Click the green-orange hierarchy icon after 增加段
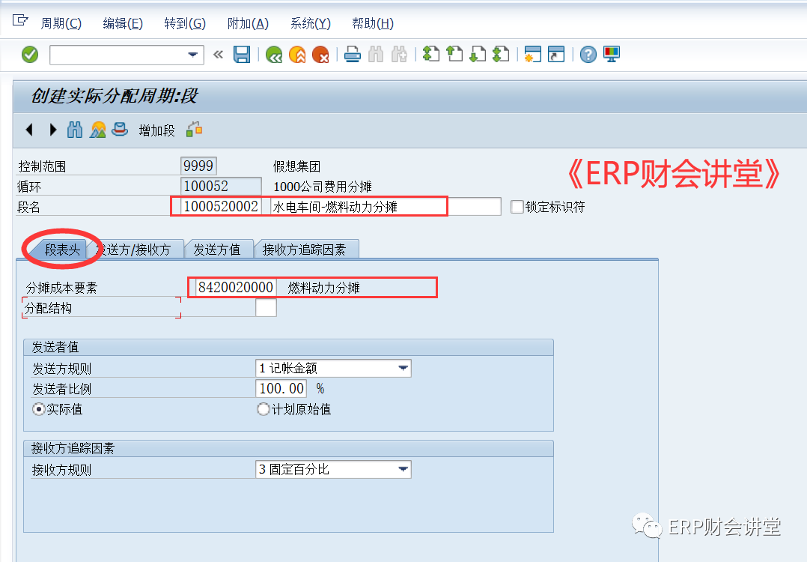 coord(194,130)
